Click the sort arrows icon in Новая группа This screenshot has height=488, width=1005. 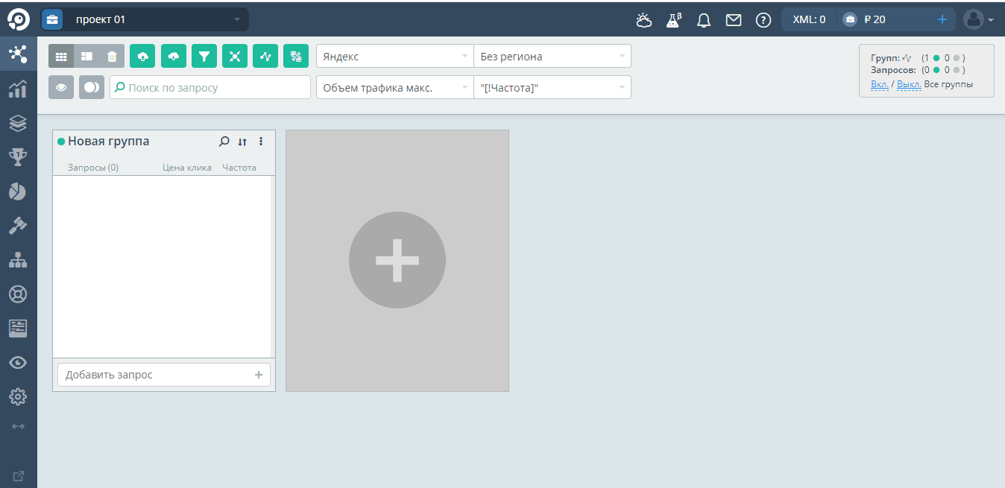[x=242, y=142]
